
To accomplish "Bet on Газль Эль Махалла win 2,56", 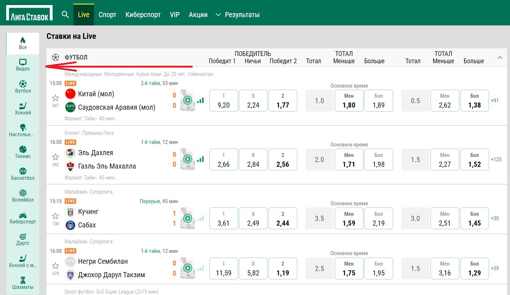I will click(283, 159).
